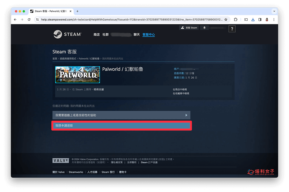Open the browser downloads icon
The width and height of the screenshot is (289, 192).
pos(253,20)
